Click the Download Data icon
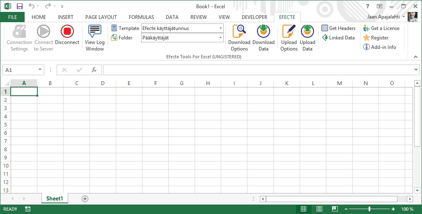This screenshot has width=422, height=214. 263,31
